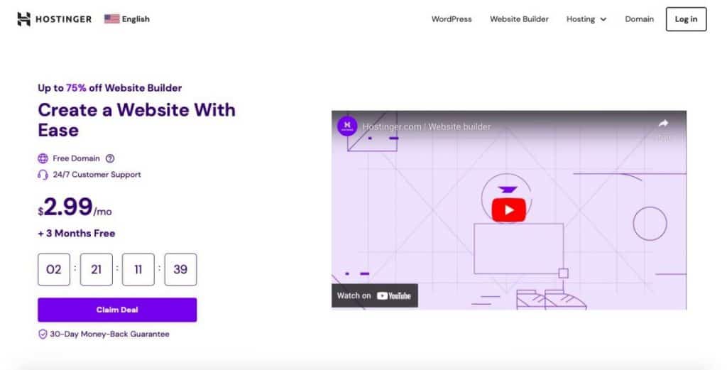The height and width of the screenshot is (370, 727).
Task: Click the countdown box showing 11
Action: pyautogui.click(x=138, y=269)
